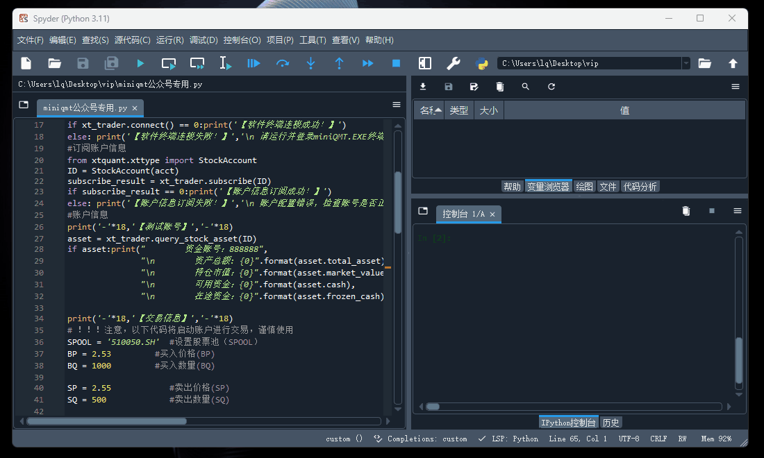The height and width of the screenshot is (458, 764).
Task: Open the 文件(F) menu
Action: (x=30, y=40)
